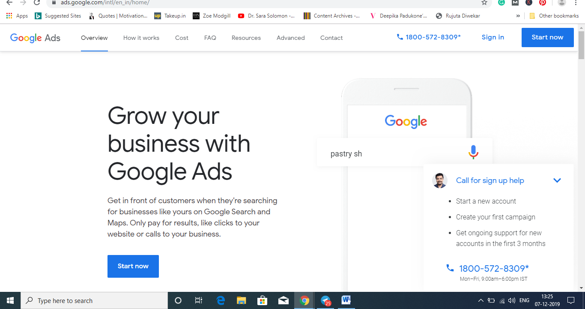Screen dimensions: 585x309
Task: Open the Dr. Sara Solomon bookmark
Action: (x=266, y=16)
